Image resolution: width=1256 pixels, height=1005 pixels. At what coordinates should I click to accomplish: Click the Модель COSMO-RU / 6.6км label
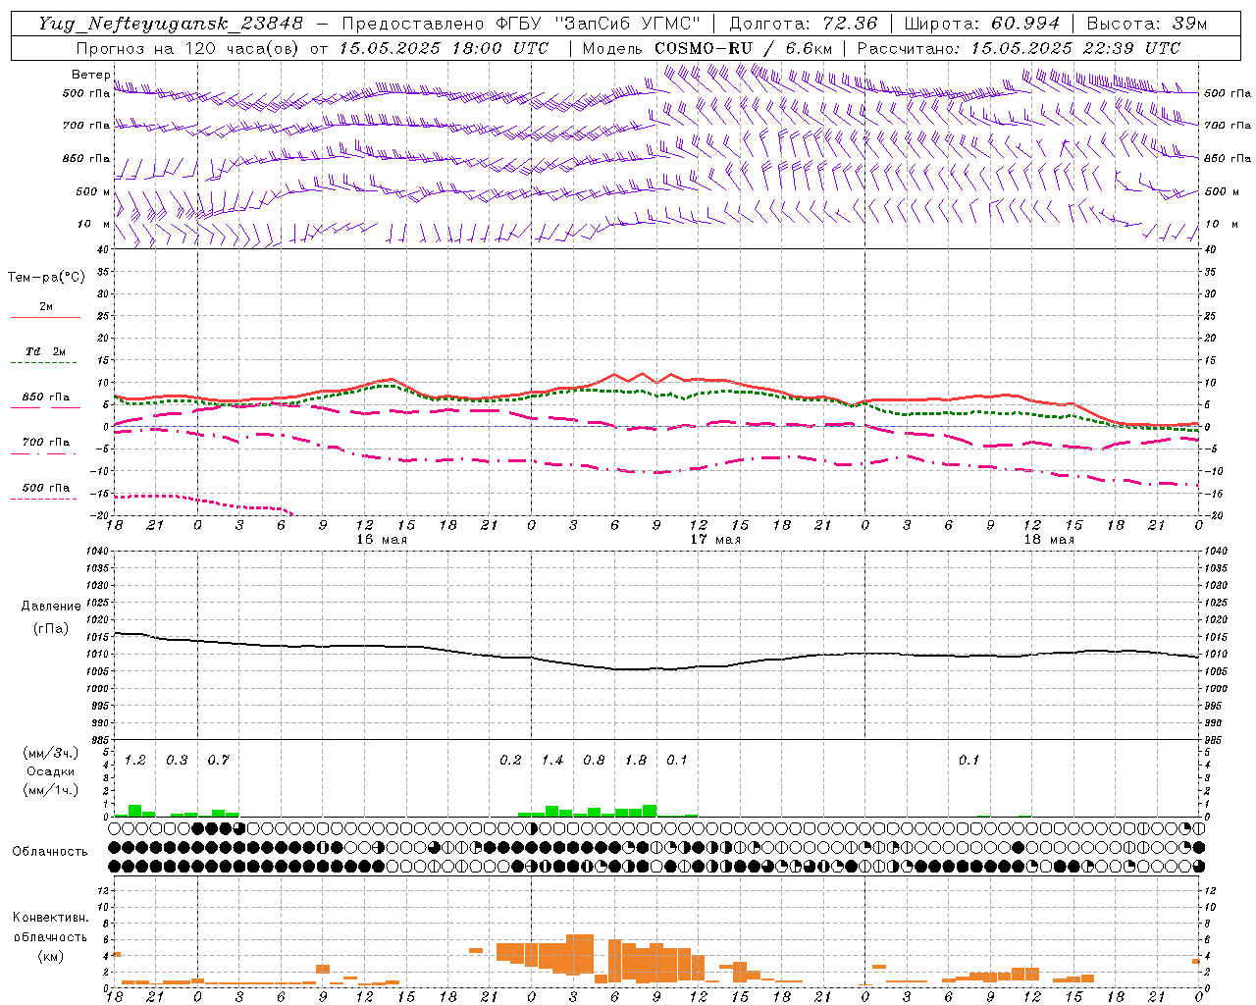point(707,48)
